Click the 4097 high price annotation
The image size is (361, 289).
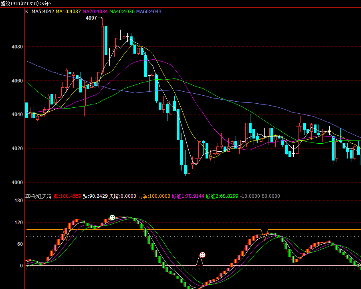[91, 18]
